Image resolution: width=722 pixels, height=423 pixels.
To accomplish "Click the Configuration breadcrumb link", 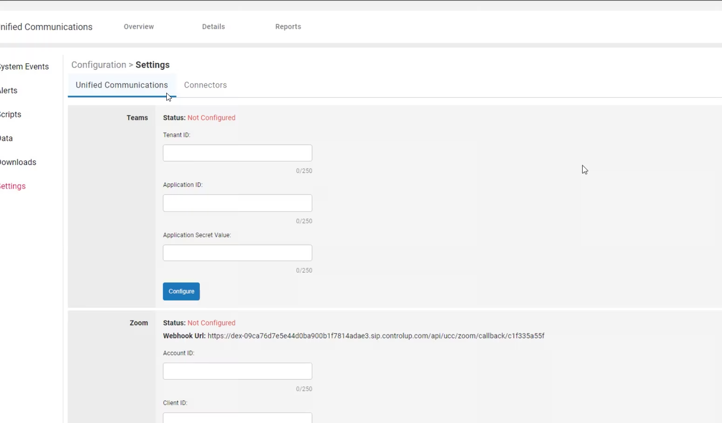I will coord(99,65).
